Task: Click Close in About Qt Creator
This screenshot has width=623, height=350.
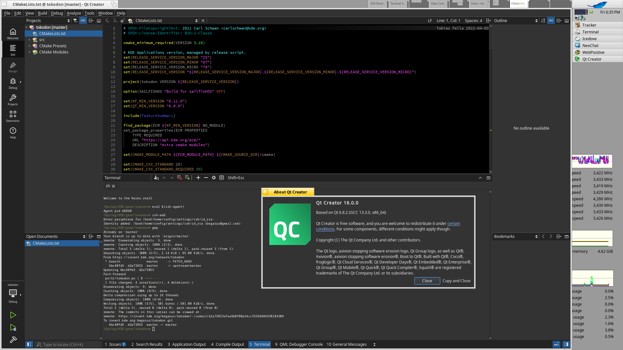Action: pyautogui.click(x=427, y=281)
